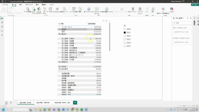Screen dimensions: 199x112
Task: Click the Save icon in title bar
Action: tap(2, 1)
